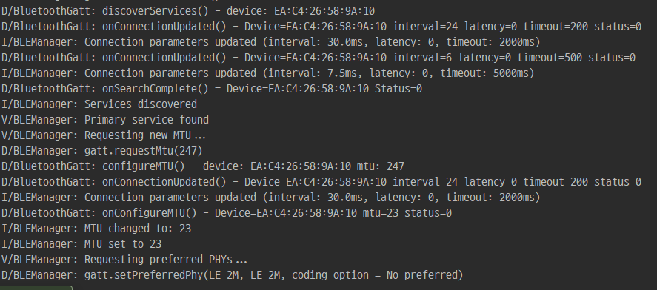Select the gatt.requestMtu(247) log line

(101, 151)
